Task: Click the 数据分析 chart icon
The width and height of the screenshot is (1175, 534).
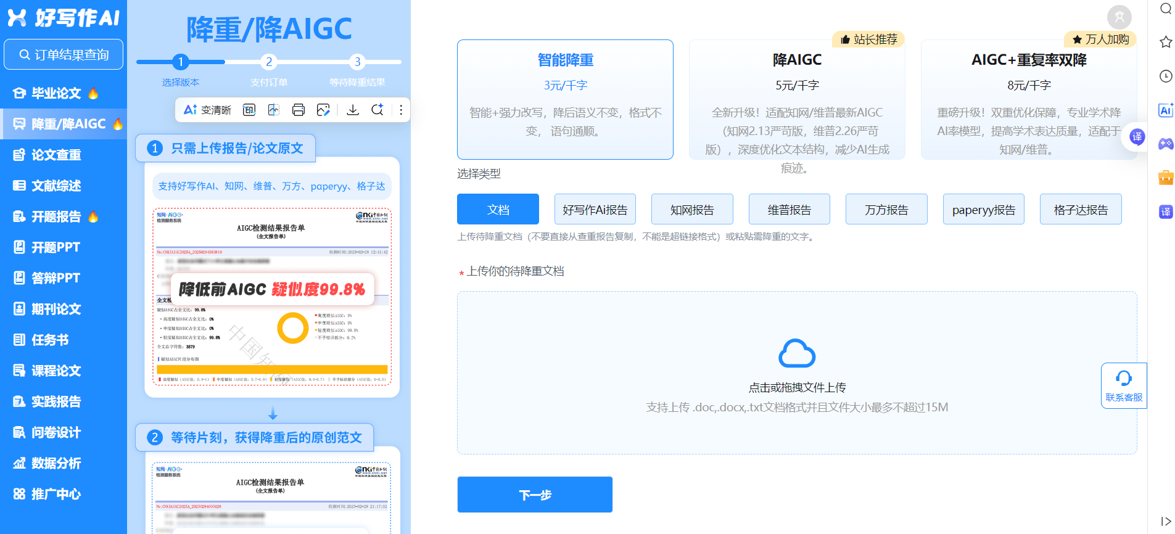Action: click(x=20, y=463)
